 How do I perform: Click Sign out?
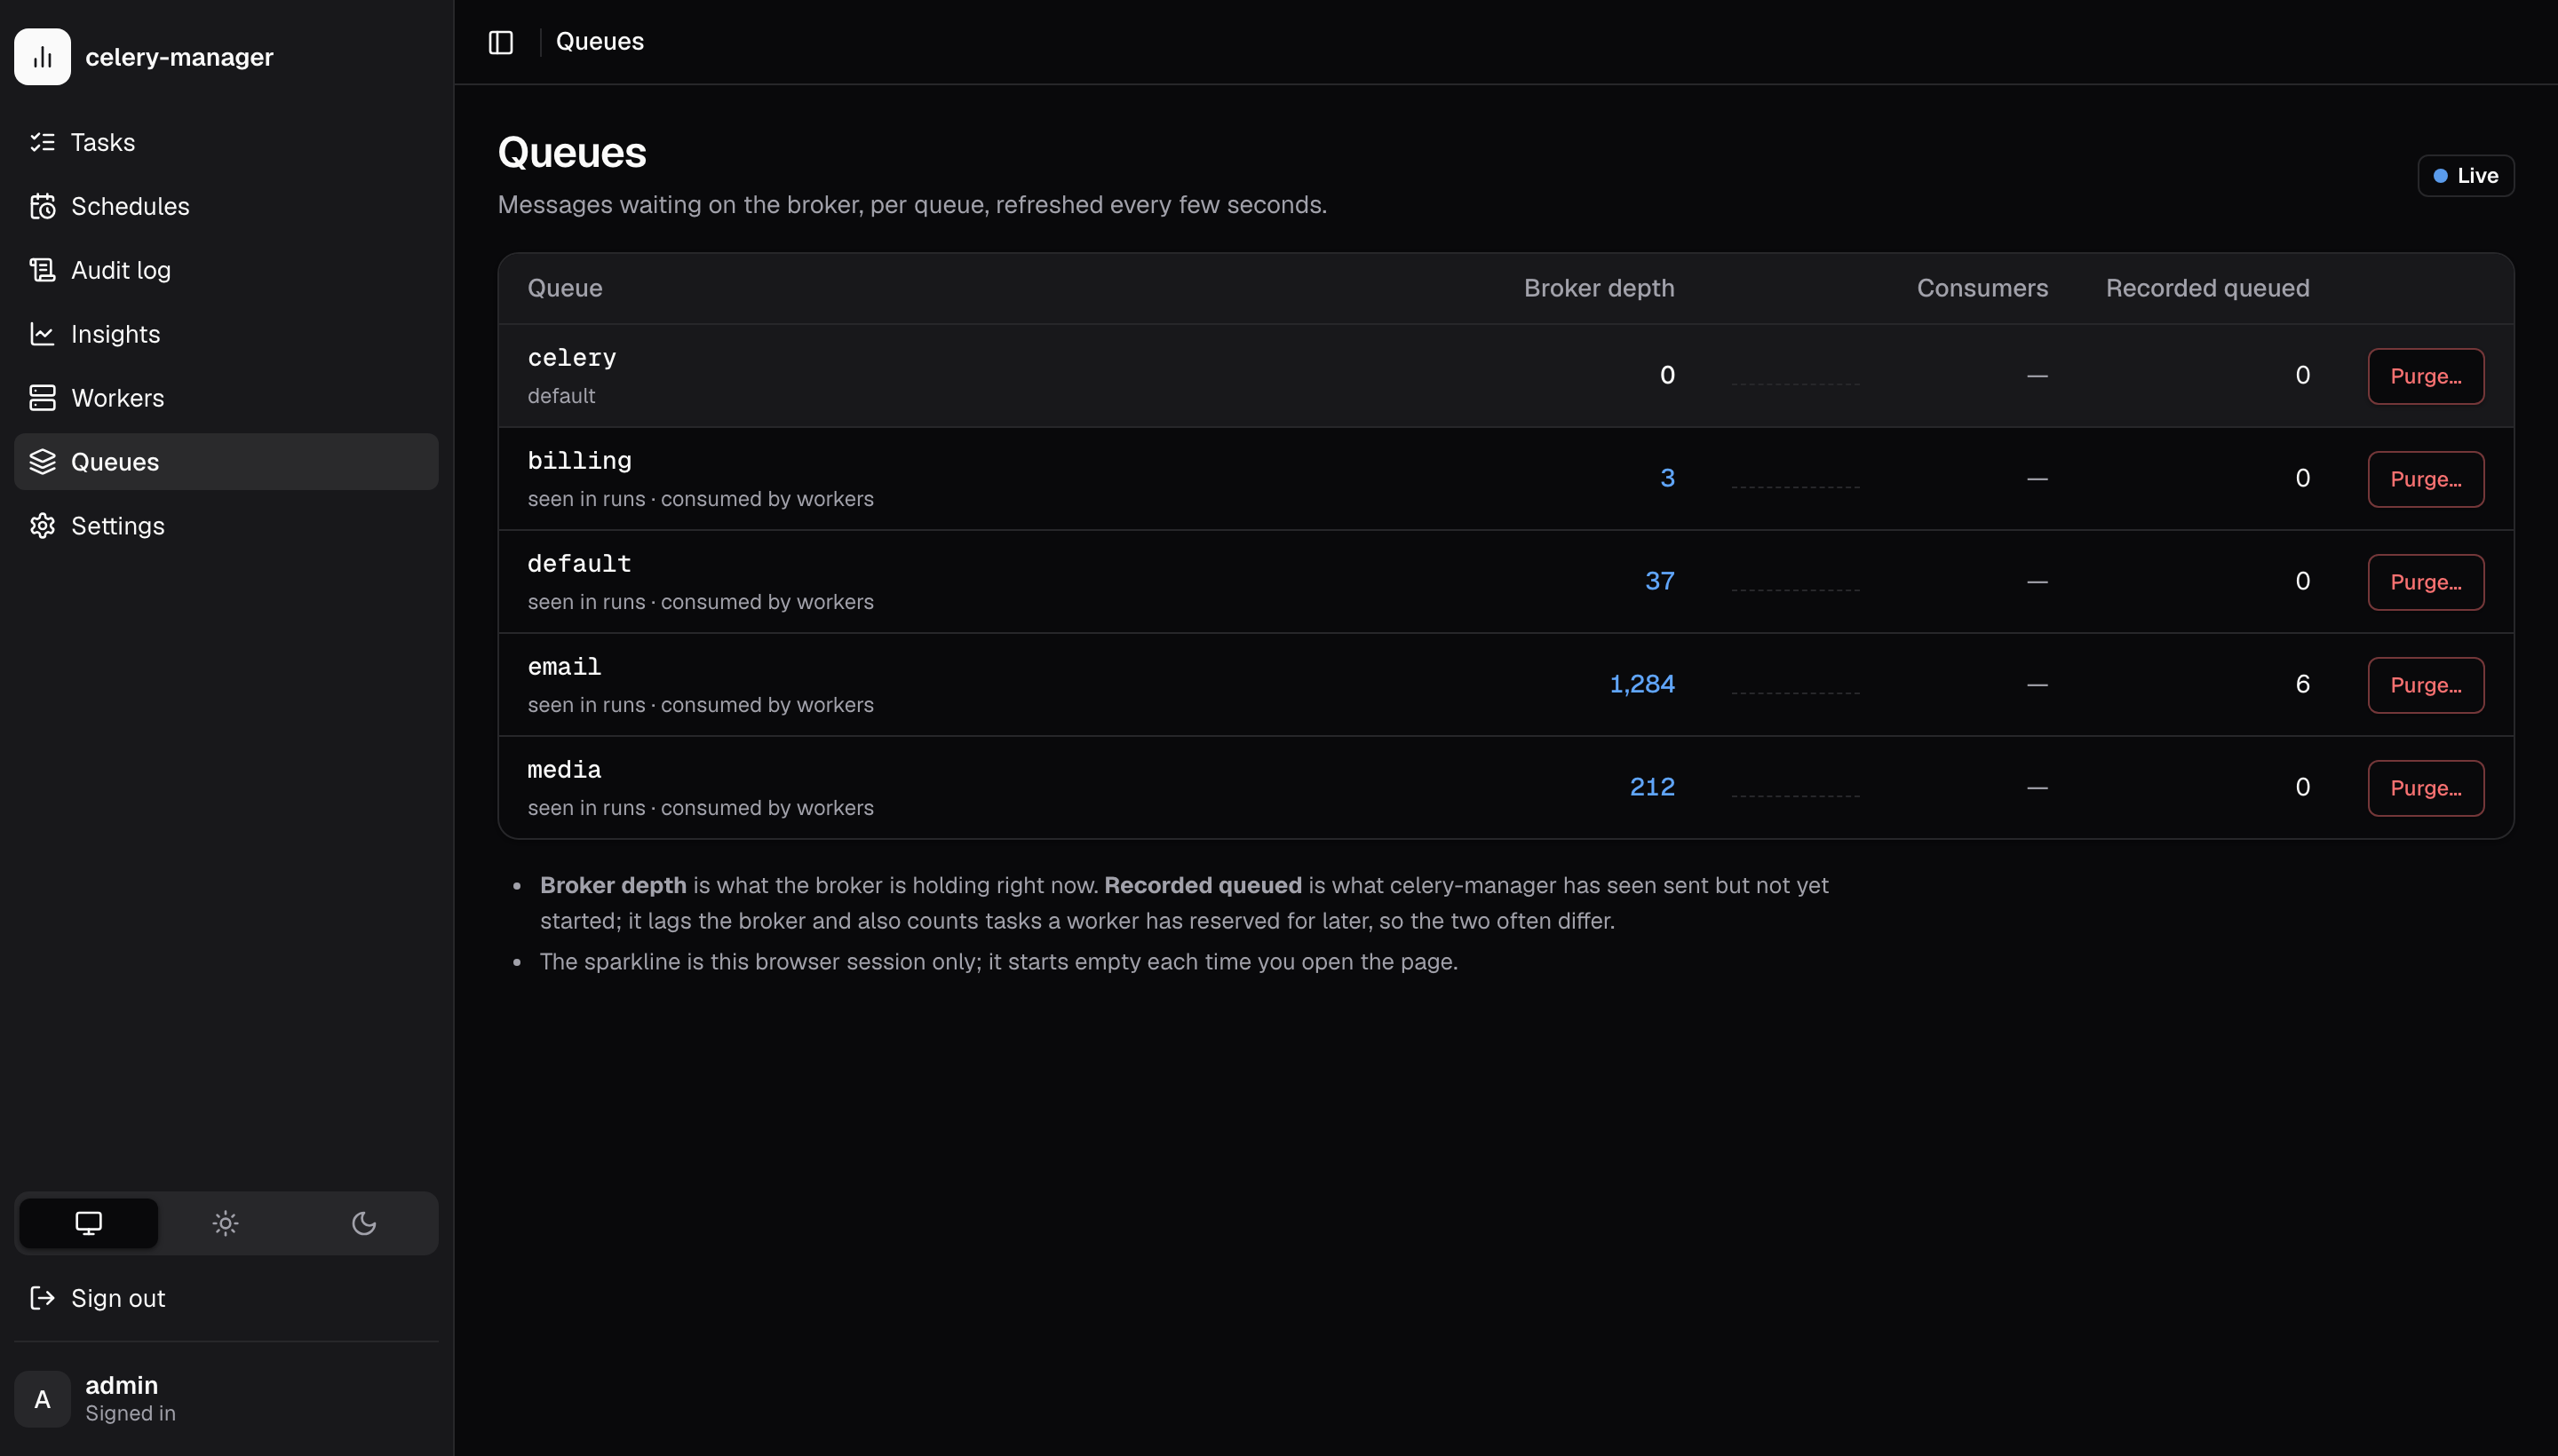click(x=226, y=1298)
